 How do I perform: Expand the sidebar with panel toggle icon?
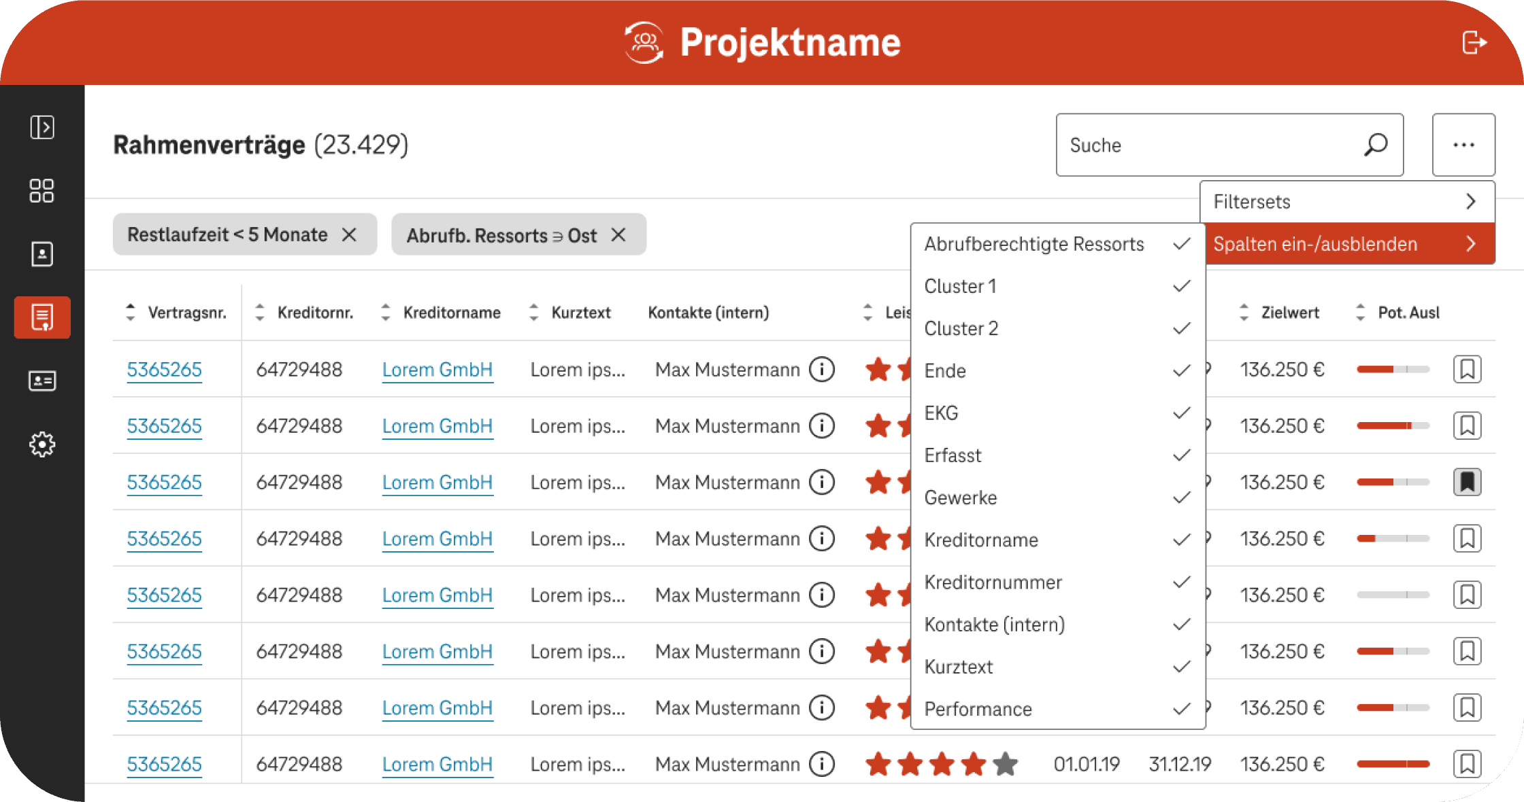tap(42, 127)
